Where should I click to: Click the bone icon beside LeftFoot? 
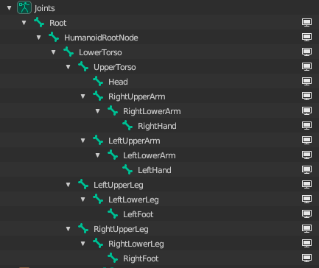[x=113, y=214]
